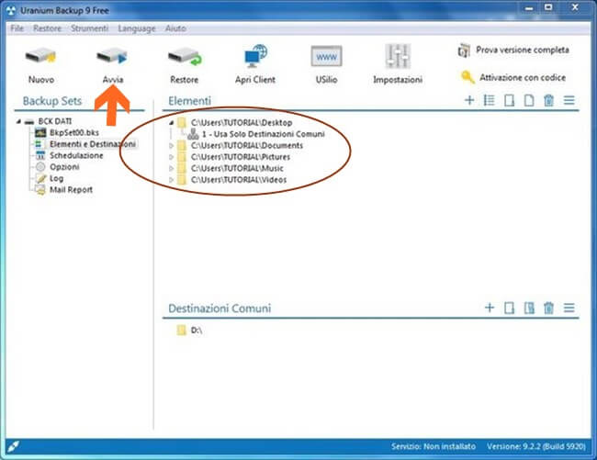Open the Log node
This screenshot has width=597, height=460.
(x=56, y=178)
